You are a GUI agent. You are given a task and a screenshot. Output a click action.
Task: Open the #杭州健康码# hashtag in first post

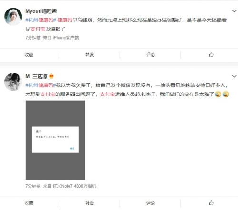[x=40, y=20]
